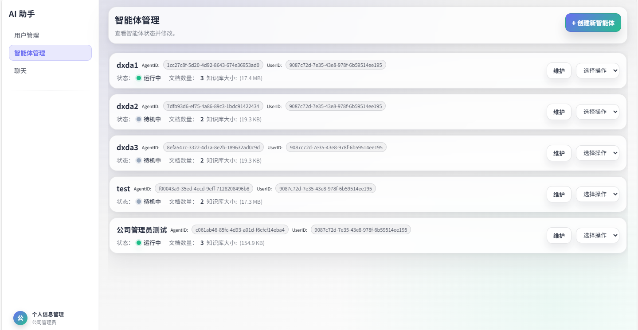Click the gray standby dot next to dxda2
638x330 pixels.
coord(138,119)
